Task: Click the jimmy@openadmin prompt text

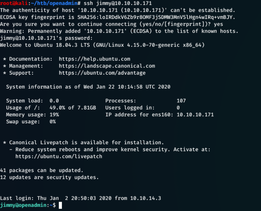Action: (x=24, y=205)
